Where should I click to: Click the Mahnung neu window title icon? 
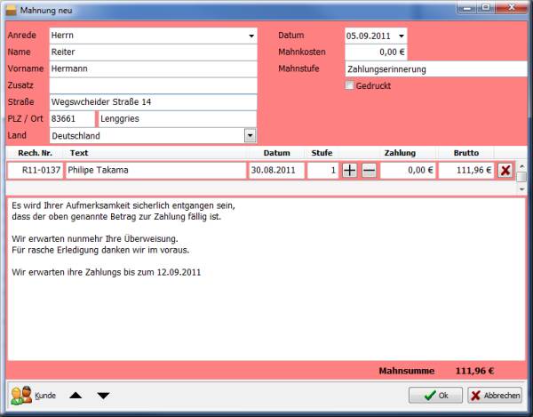(x=12, y=10)
